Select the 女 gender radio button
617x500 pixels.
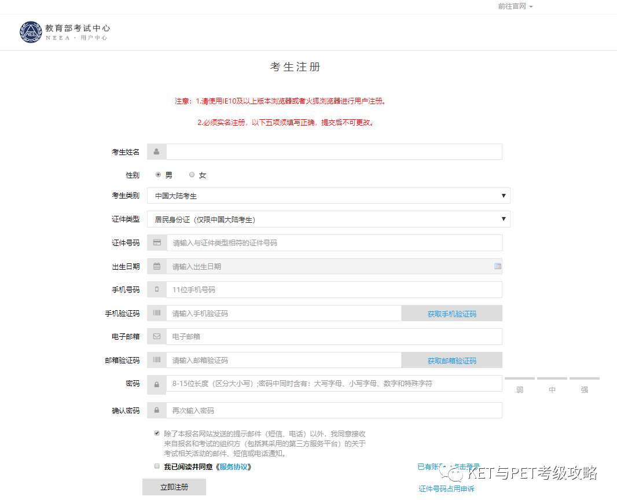coord(192,175)
